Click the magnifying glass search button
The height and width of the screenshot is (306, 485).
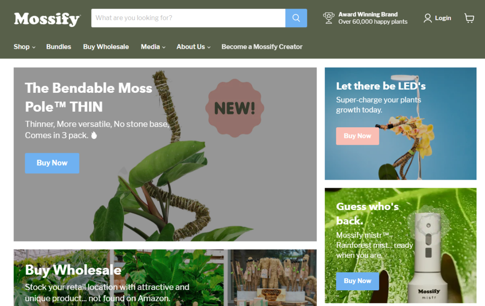pos(296,18)
